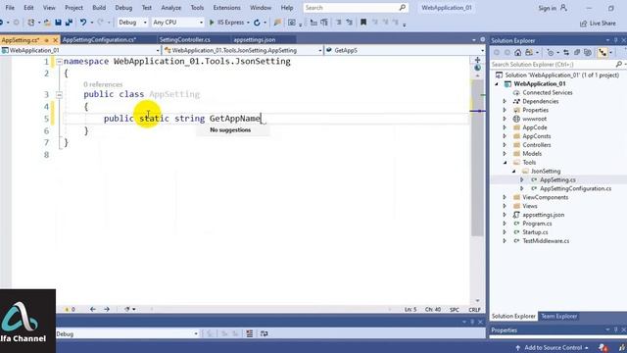Click the notifications icon in the status bar
This screenshot has width=627, height=353.
(603, 347)
